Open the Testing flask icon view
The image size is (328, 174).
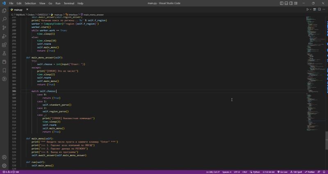(x=5, y=53)
